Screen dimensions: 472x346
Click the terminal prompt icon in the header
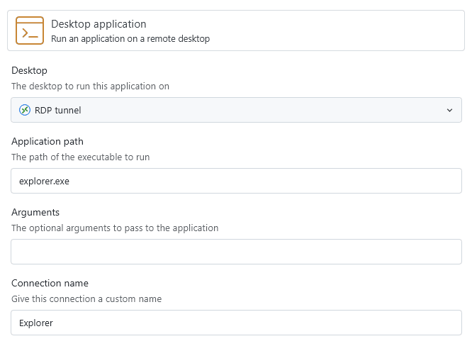point(29,31)
